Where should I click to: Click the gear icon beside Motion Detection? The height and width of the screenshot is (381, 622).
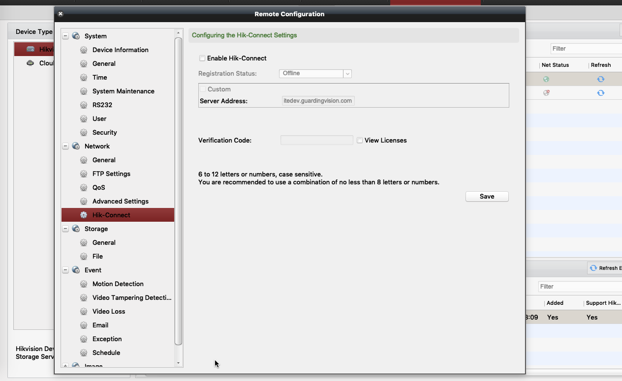[x=84, y=284]
